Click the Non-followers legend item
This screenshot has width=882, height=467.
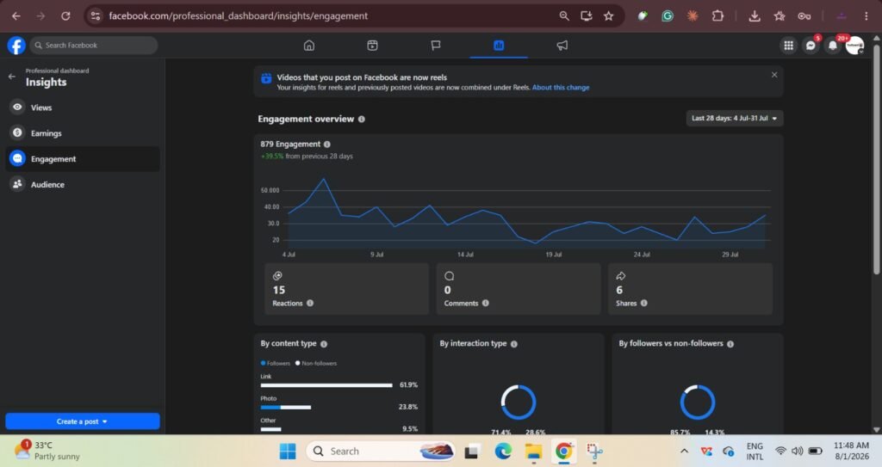[316, 364]
